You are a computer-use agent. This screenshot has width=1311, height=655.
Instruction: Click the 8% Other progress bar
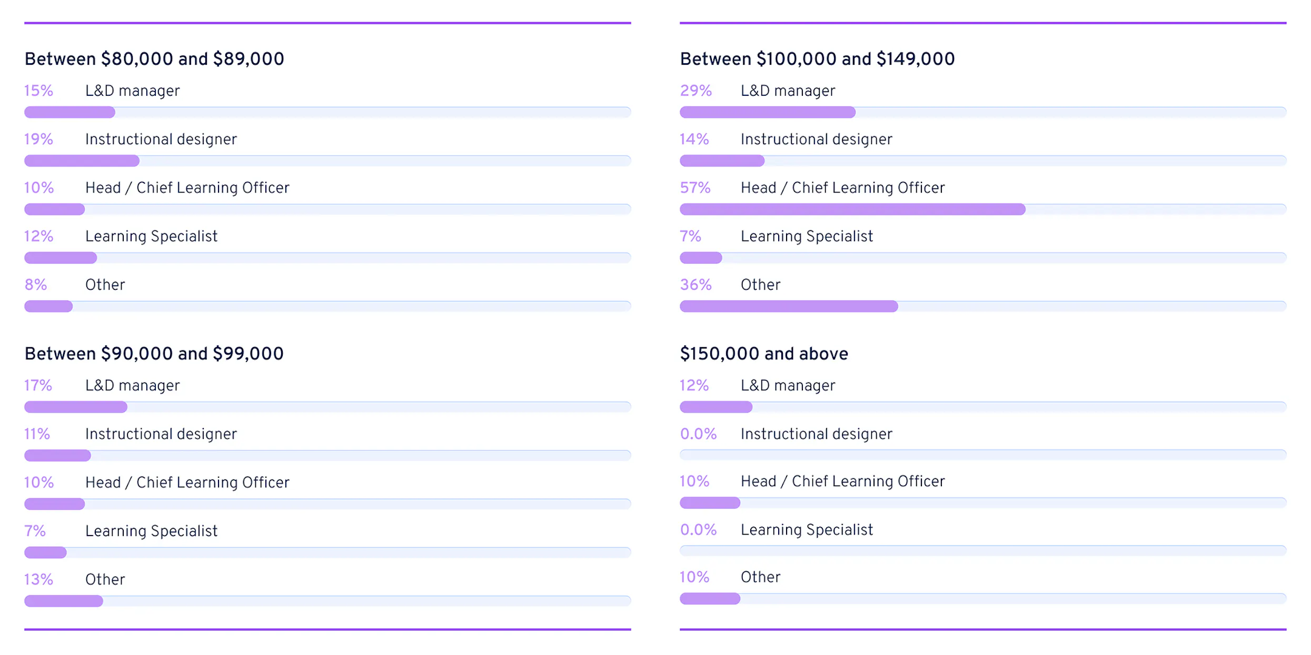pyautogui.click(x=327, y=306)
